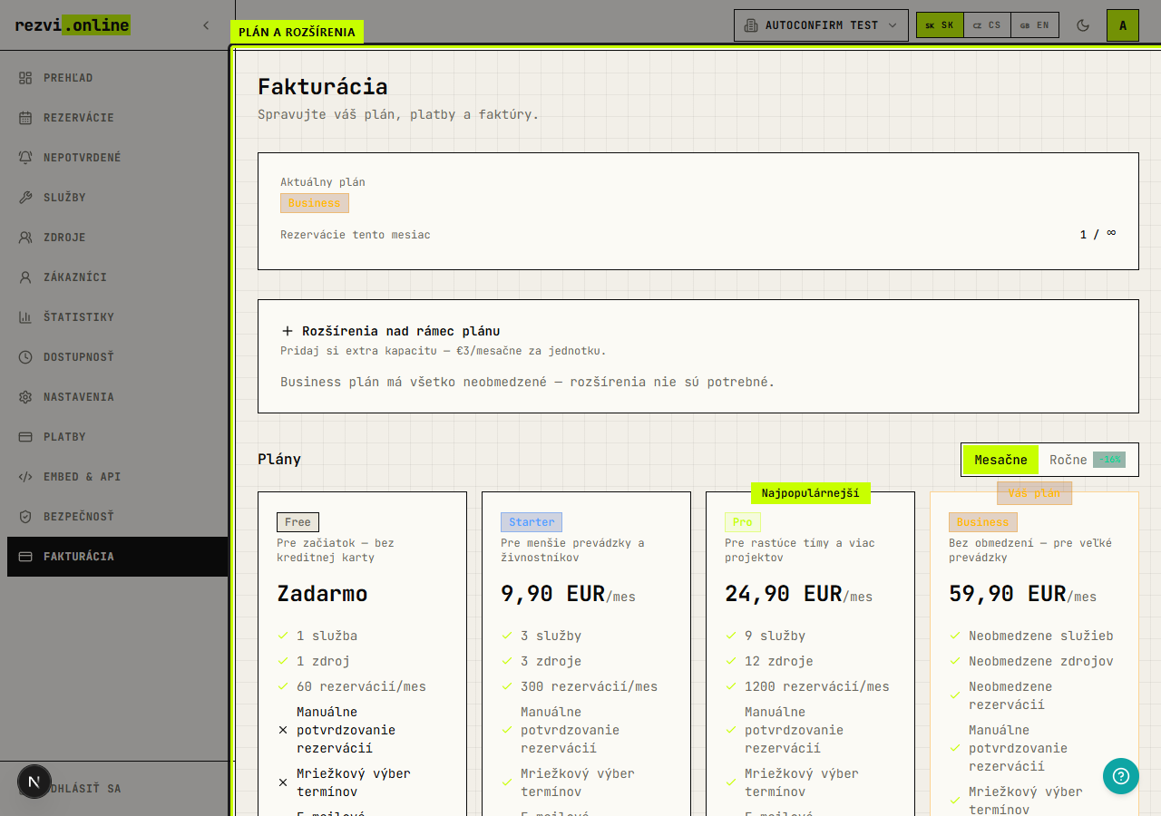Open the user avatar A menu
Viewport: 1161px width, 816px height.
click(1123, 25)
